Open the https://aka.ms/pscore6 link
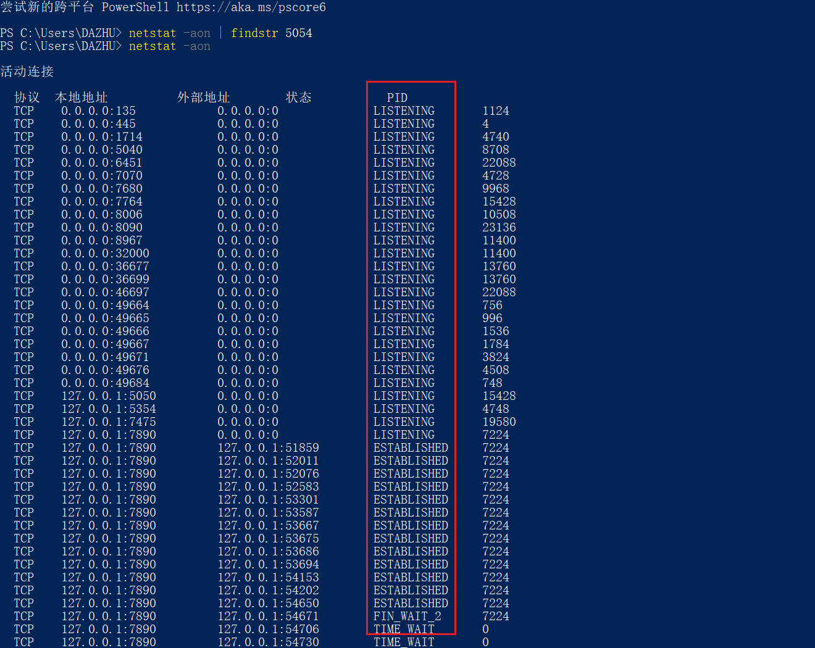 [x=251, y=7]
